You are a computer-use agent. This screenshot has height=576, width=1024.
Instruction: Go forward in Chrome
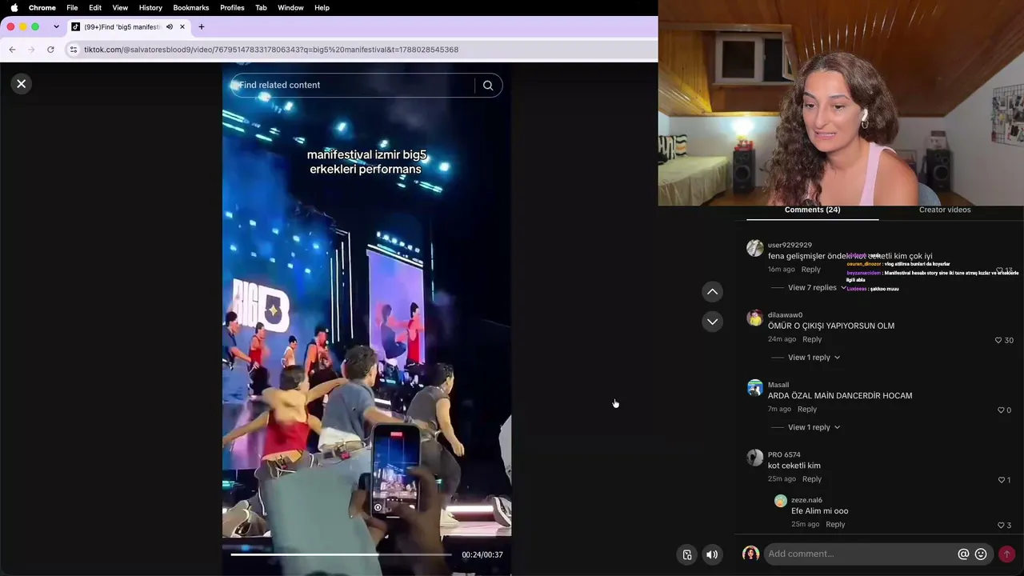pyautogui.click(x=31, y=50)
